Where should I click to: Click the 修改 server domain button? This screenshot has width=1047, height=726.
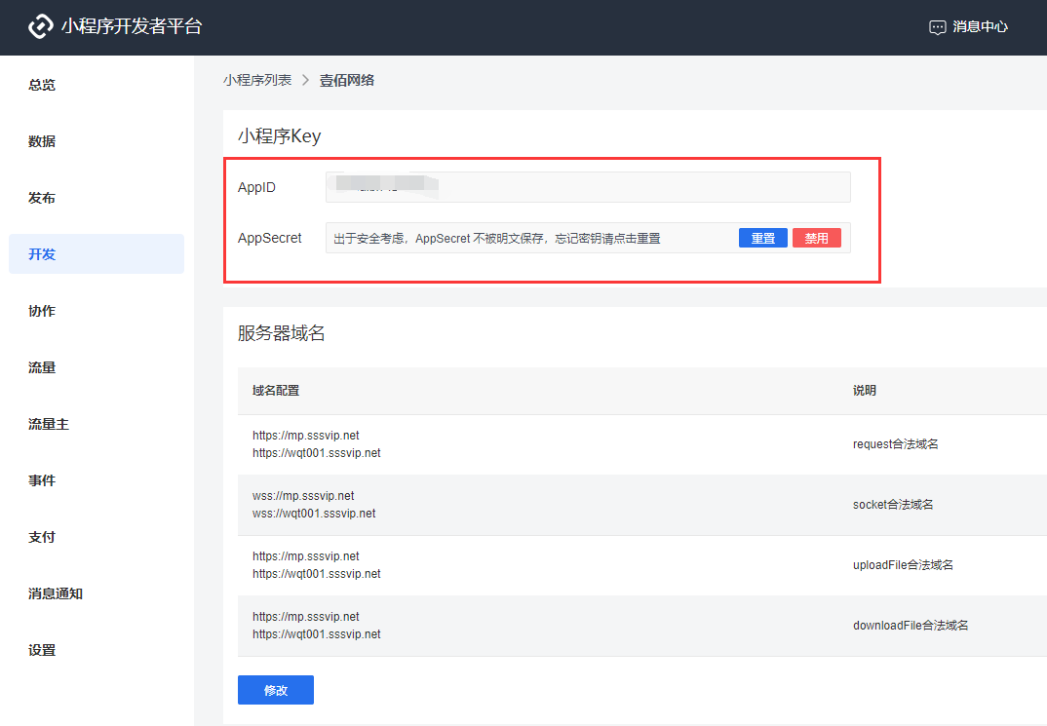point(276,690)
